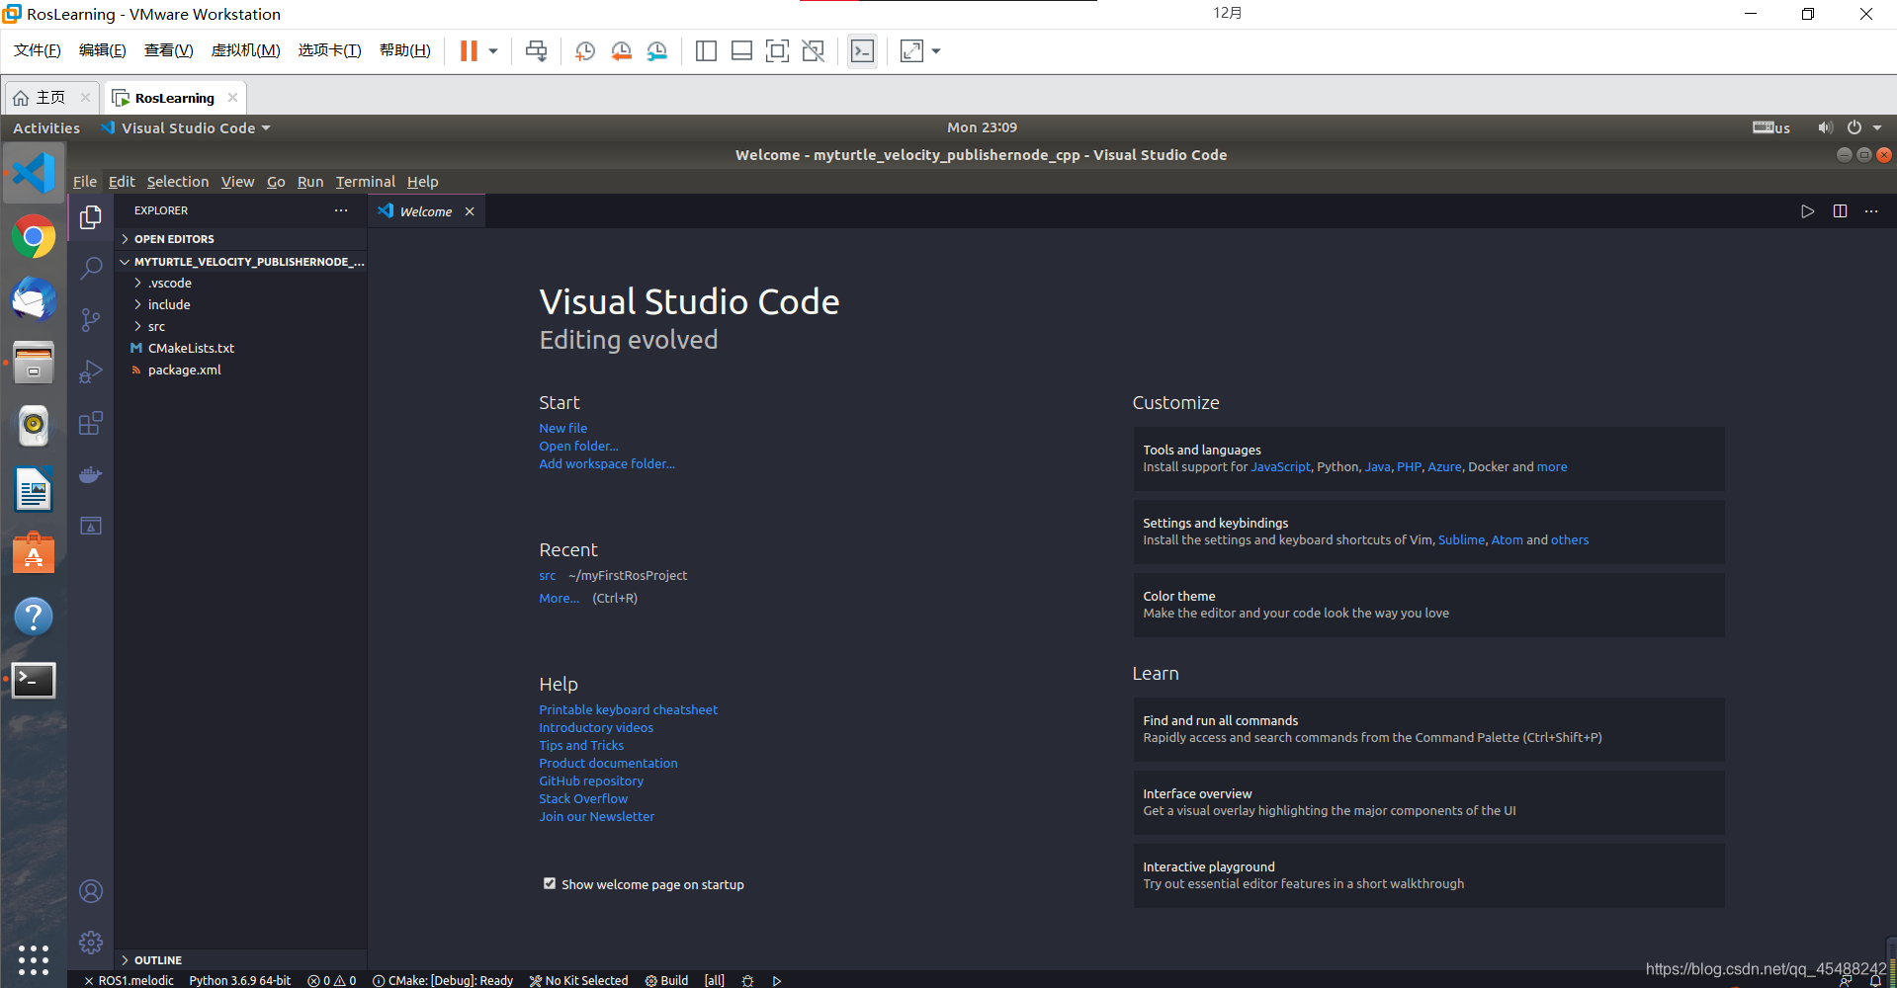Open the Explorer view in activity bar
This screenshot has height=988, width=1897.
coord(91,216)
